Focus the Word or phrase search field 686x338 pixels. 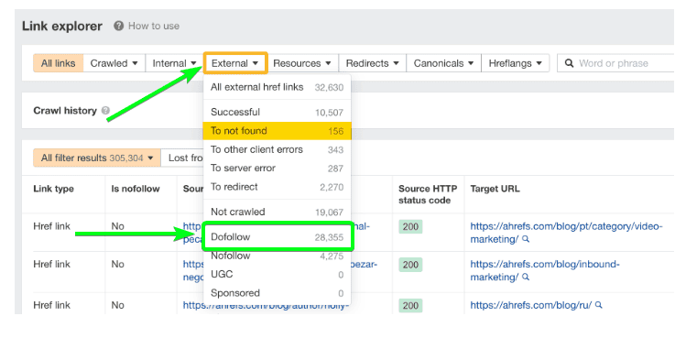[617, 63]
